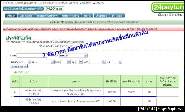Click the รายการ column header
This screenshot has height=112, width=185.
click(76, 81)
